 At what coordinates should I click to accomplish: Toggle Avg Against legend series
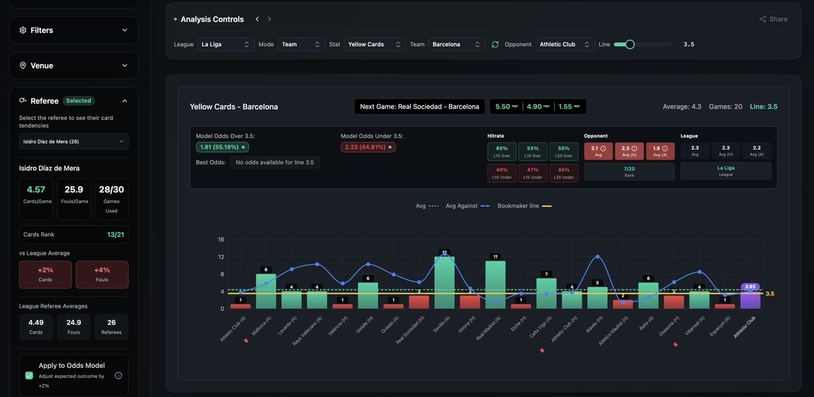point(468,206)
